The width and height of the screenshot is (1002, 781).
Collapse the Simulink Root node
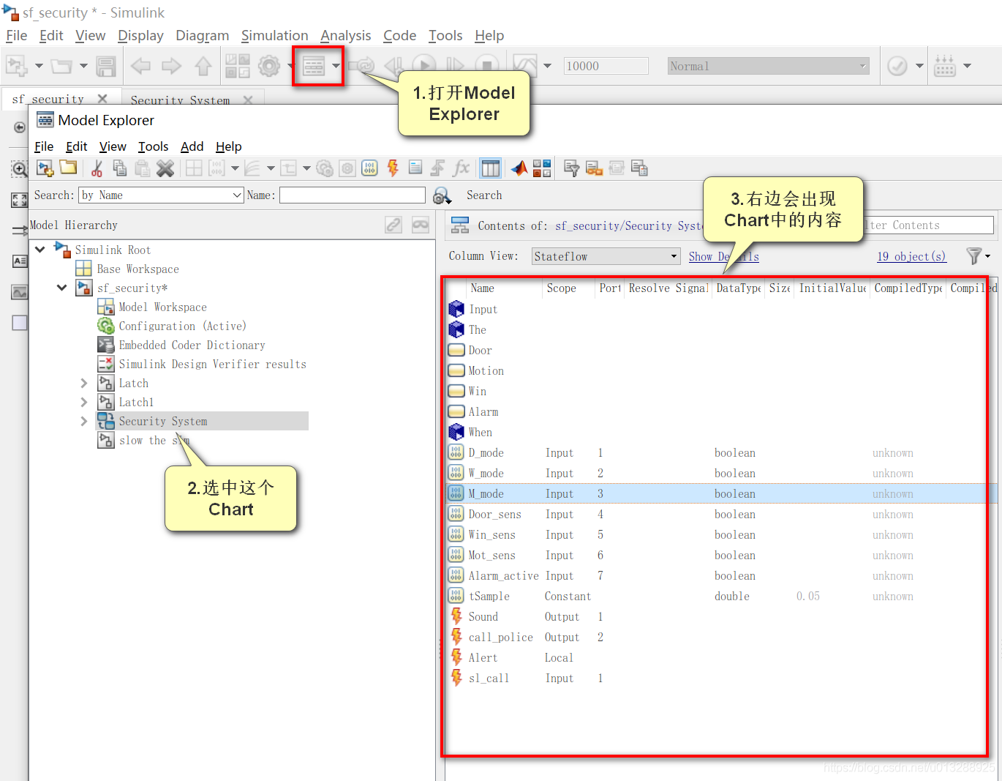pyautogui.click(x=40, y=250)
